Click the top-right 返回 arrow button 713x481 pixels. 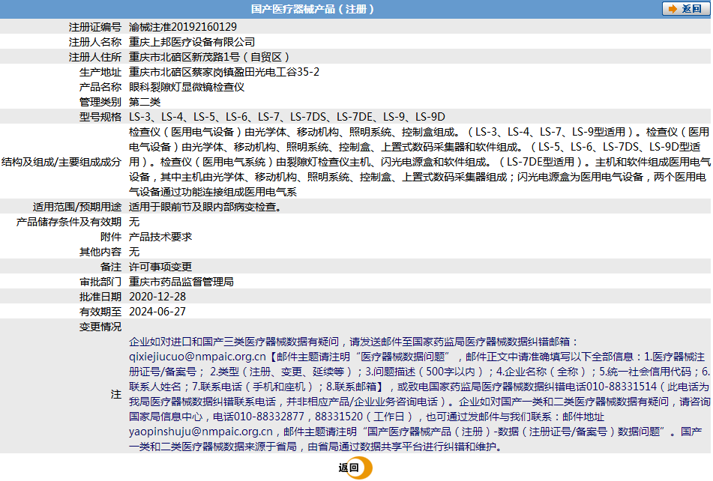686,9
